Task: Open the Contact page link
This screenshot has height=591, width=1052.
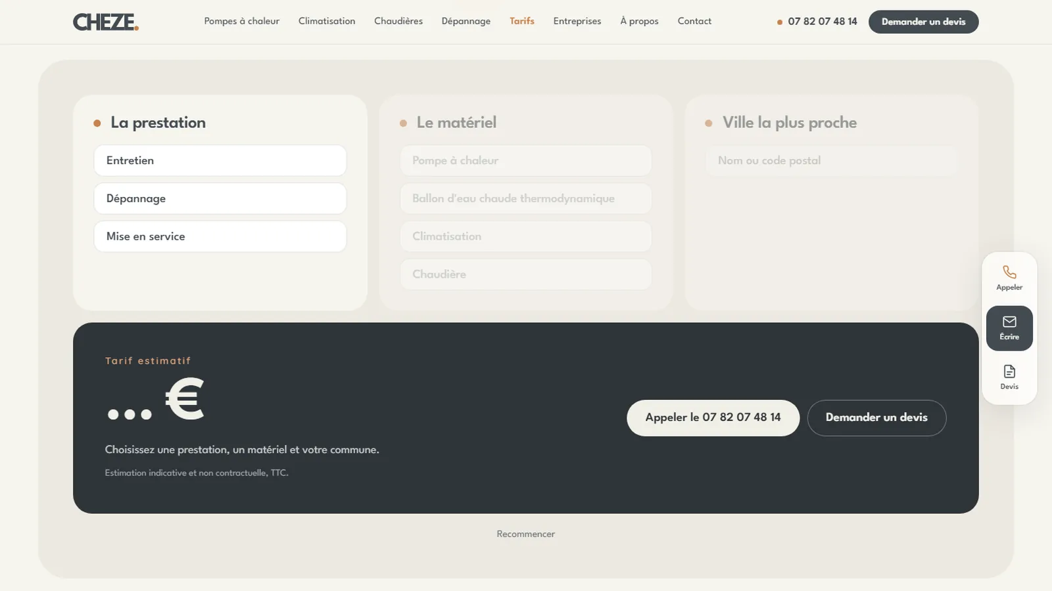Action: (x=694, y=21)
